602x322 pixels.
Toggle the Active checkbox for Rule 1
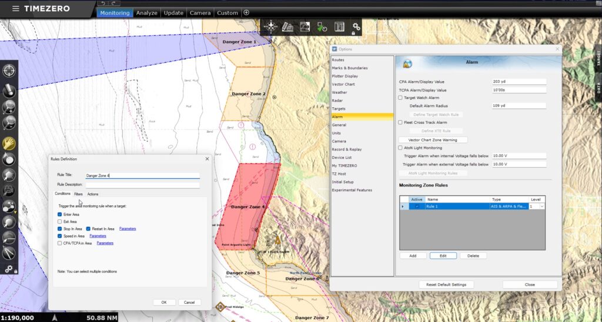(417, 206)
